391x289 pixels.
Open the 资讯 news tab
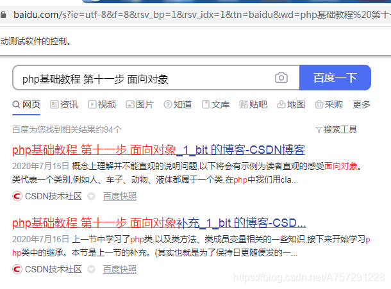click(64, 104)
